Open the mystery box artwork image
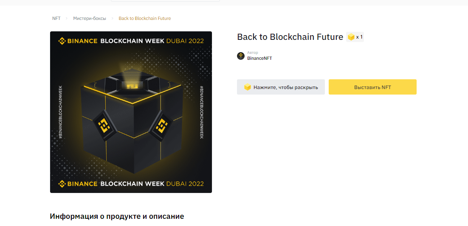The height and width of the screenshot is (226, 468). point(131,112)
